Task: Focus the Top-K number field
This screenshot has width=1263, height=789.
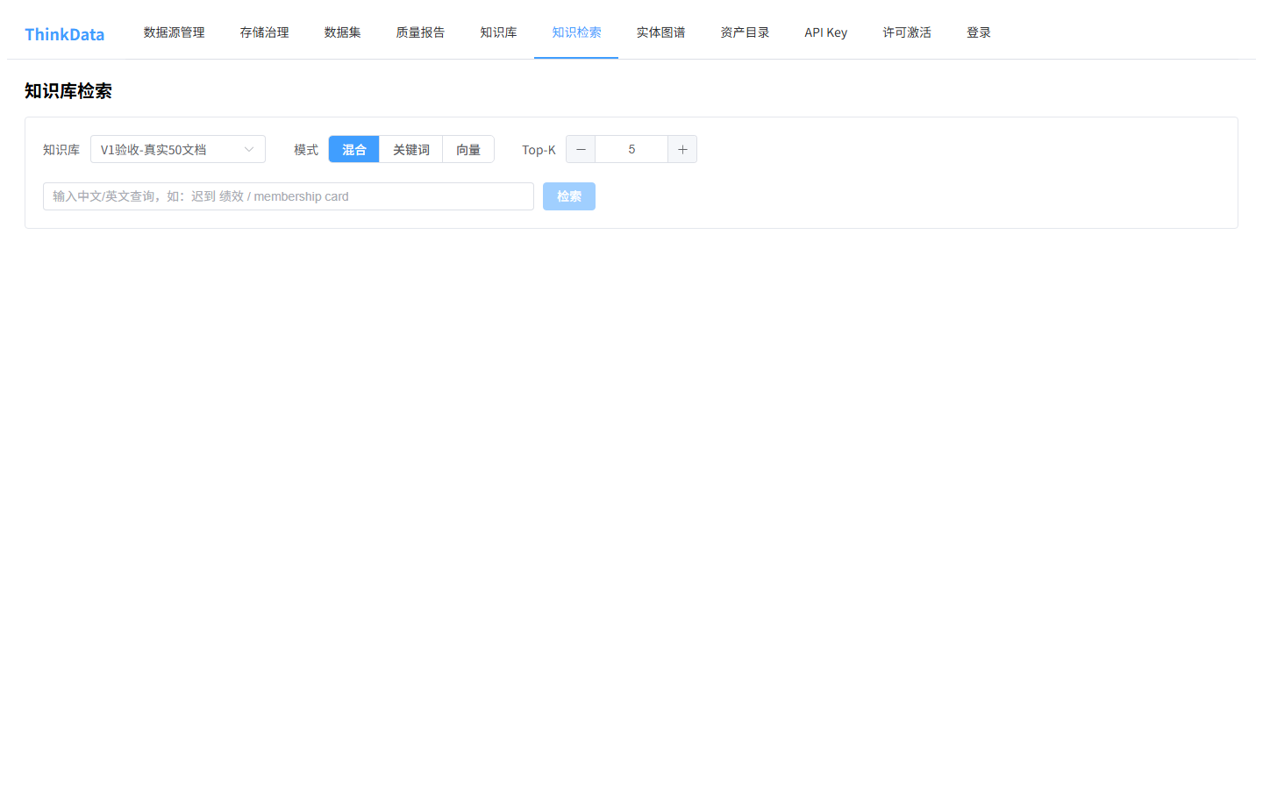Action: (x=631, y=149)
